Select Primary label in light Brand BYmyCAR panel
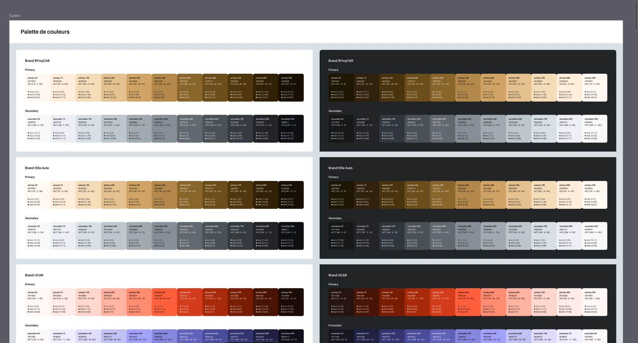 (30, 70)
